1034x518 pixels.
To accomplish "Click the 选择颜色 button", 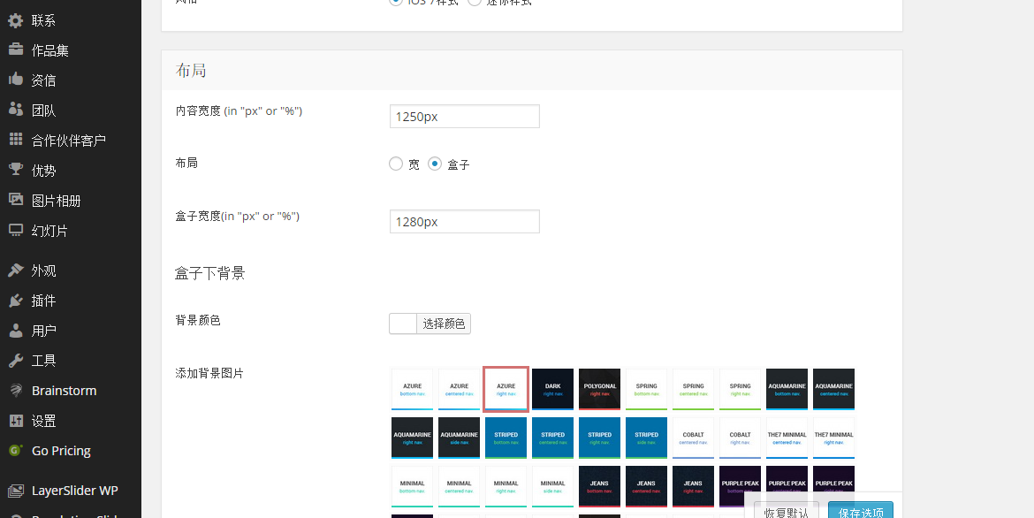I will [x=444, y=324].
